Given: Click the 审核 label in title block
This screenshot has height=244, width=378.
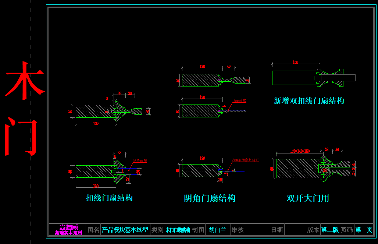Looking at the screenshot, I should click(x=238, y=230).
